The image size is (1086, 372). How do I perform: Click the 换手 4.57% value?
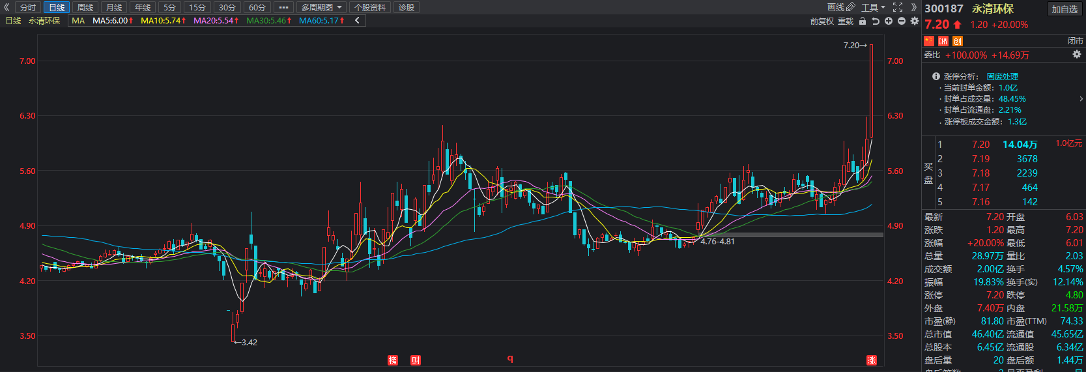(x=1070, y=269)
